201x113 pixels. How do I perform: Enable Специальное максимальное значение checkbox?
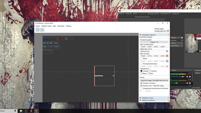[x=141, y=88]
